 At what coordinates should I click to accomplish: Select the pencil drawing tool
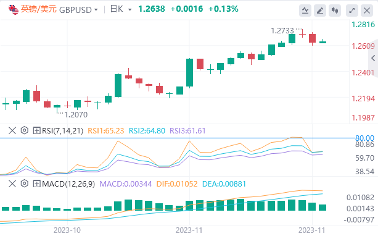click(320, 11)
